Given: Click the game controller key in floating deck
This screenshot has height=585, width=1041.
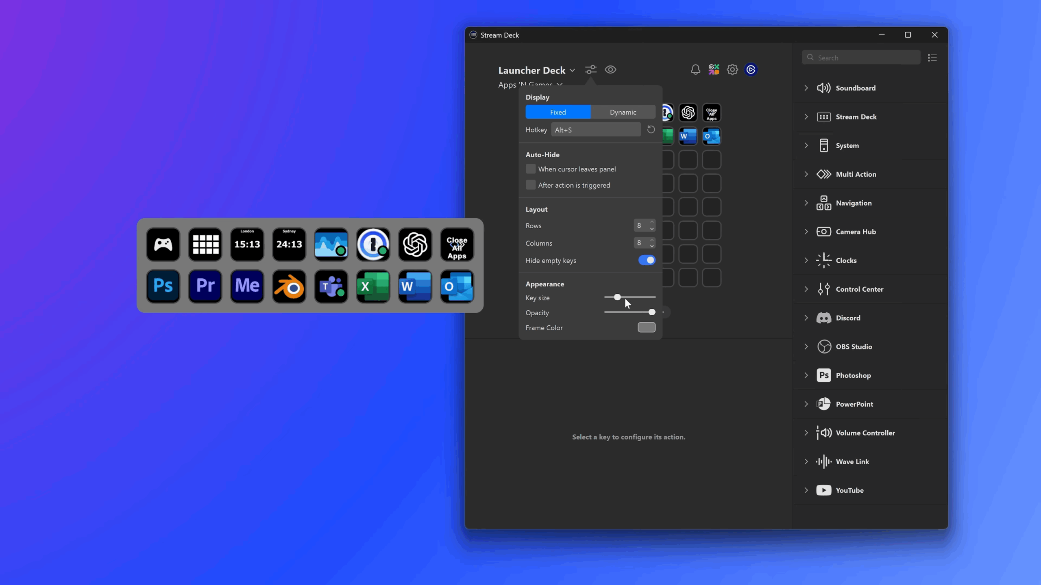Looking at the screenshot, I should click(163, 244).
